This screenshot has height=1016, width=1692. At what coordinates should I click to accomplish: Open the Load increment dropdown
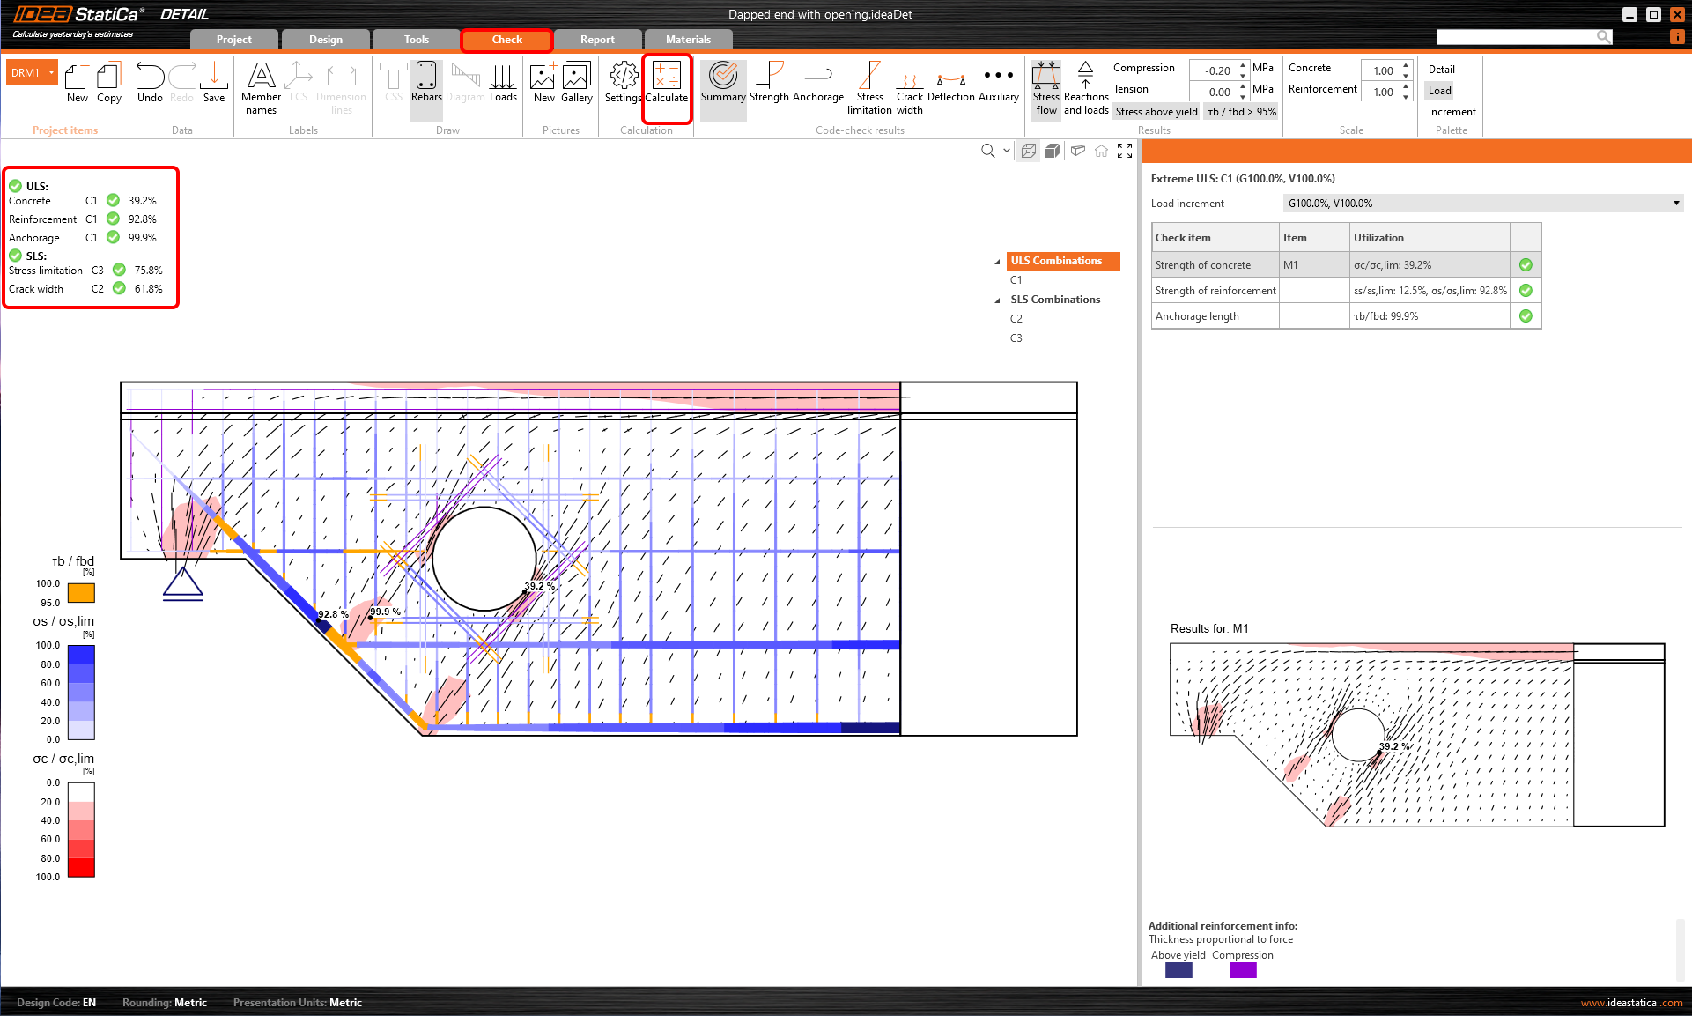[1676, 204]
